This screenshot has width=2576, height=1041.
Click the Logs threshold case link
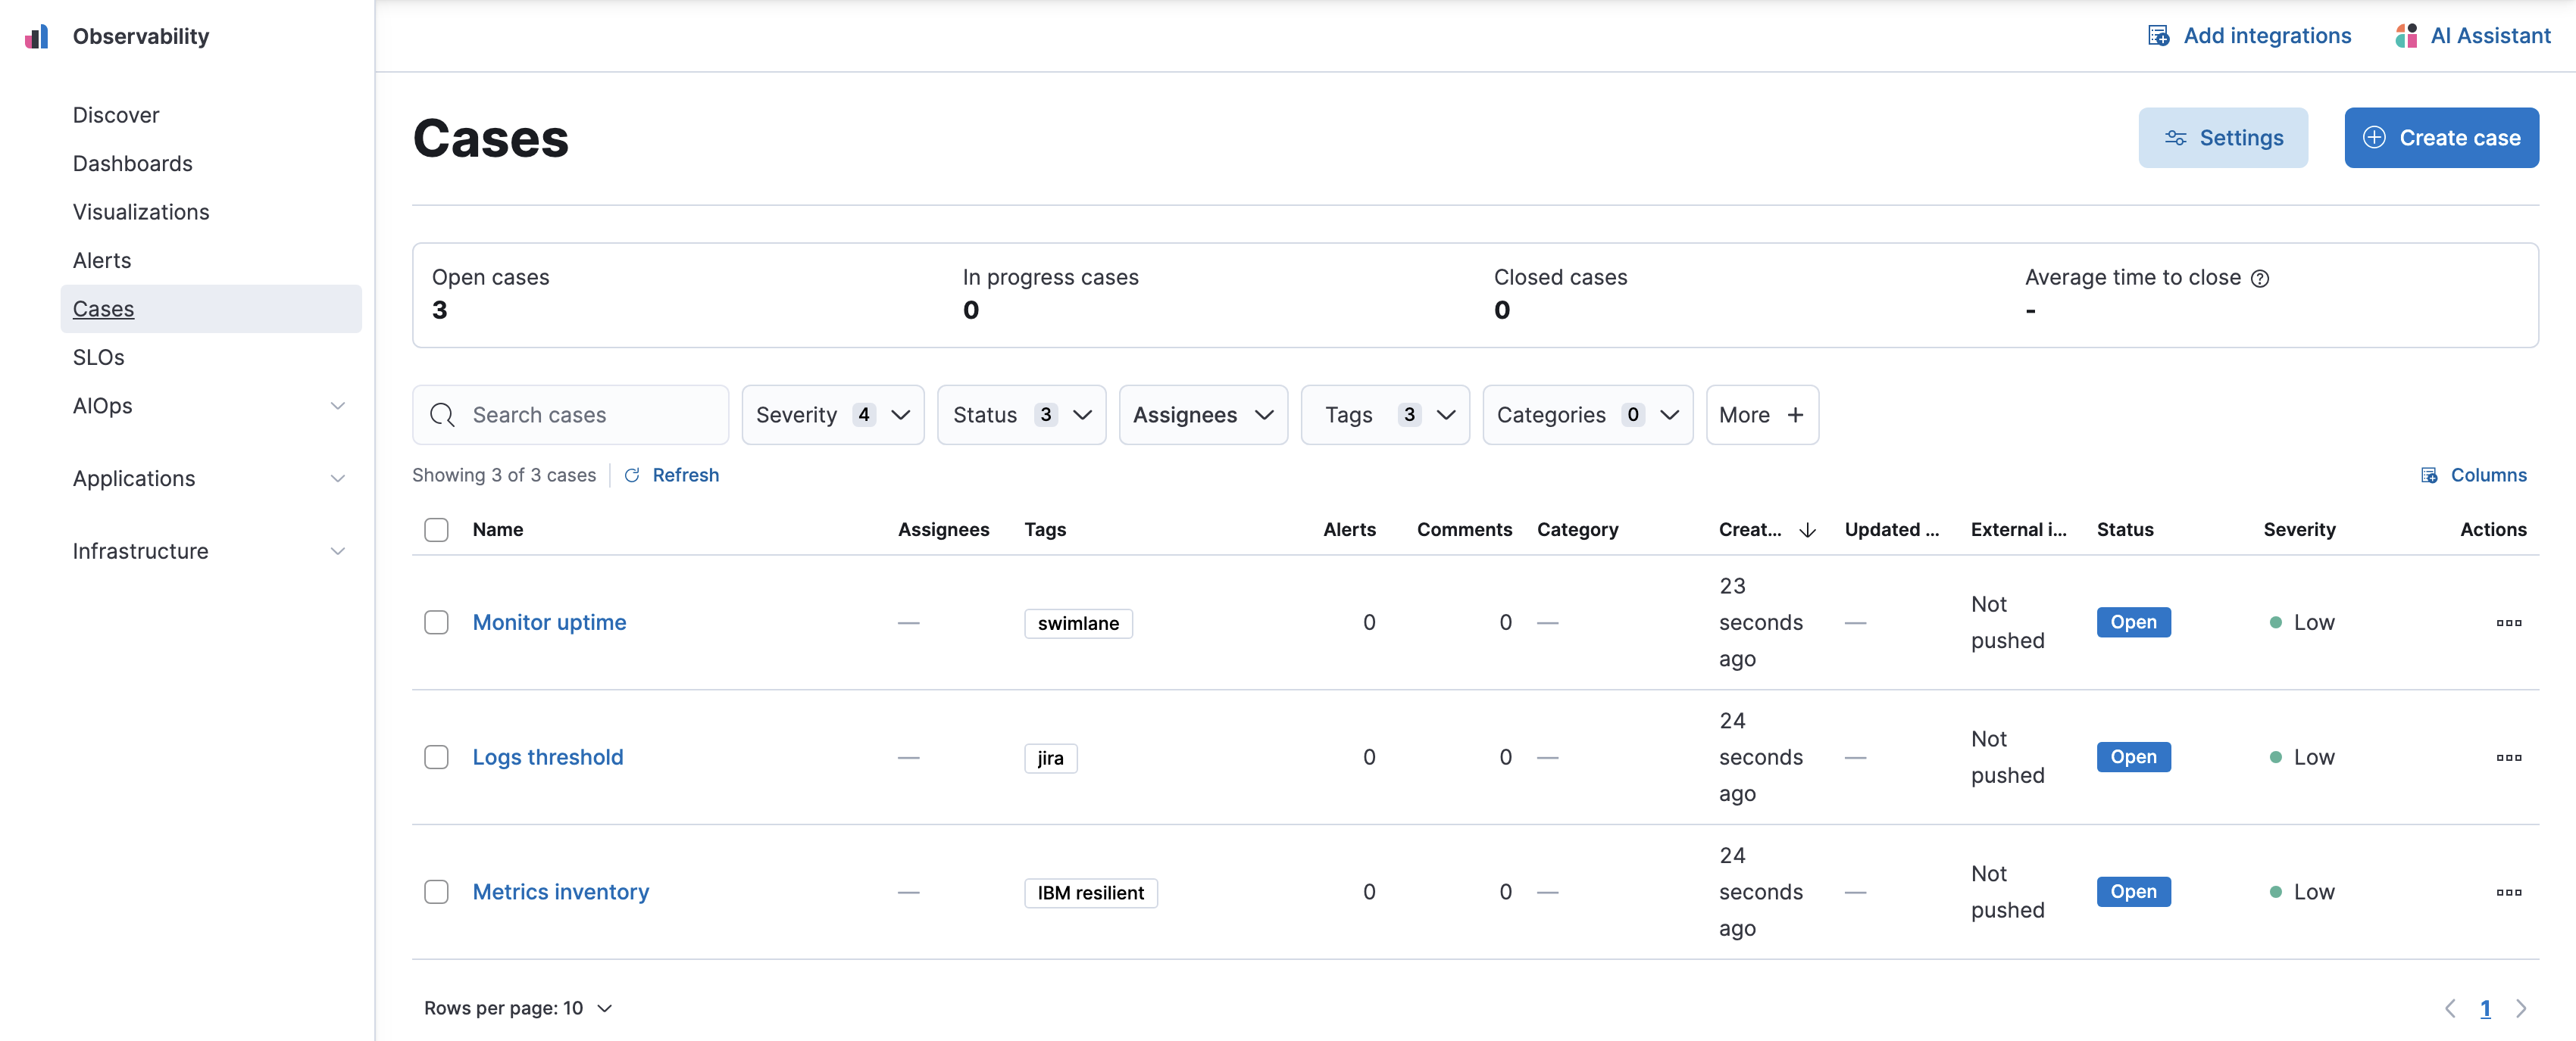(x=549, y=756)
